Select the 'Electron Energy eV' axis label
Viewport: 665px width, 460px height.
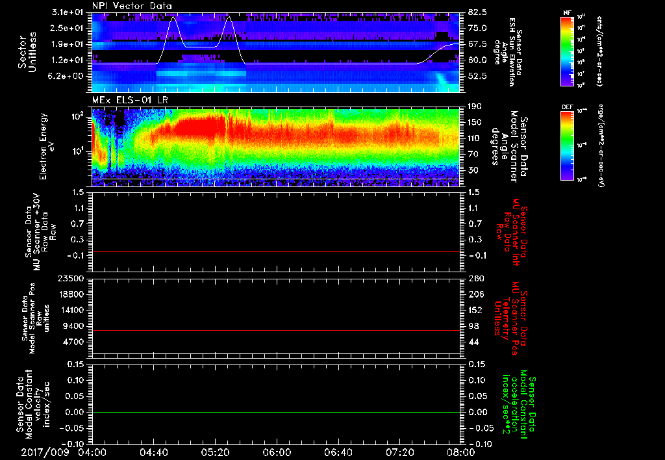(47, 146)
